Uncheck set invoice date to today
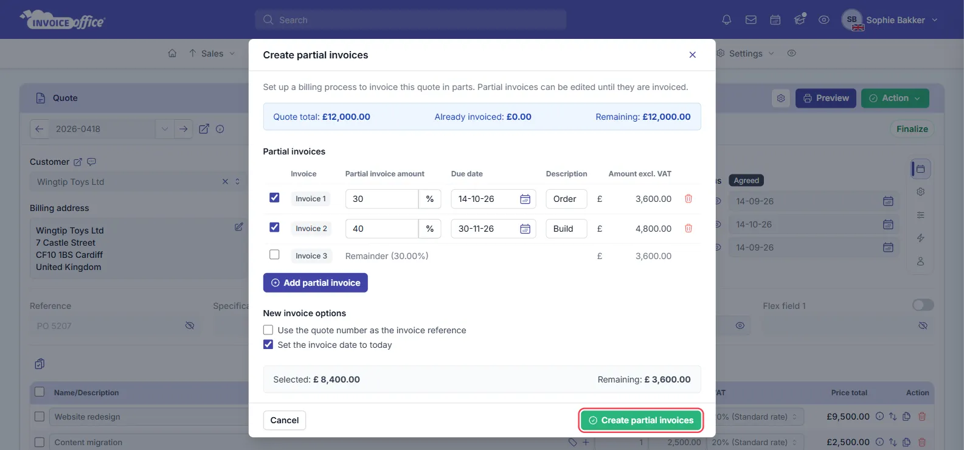Screen dimensions: 964x450 (268, 345)
